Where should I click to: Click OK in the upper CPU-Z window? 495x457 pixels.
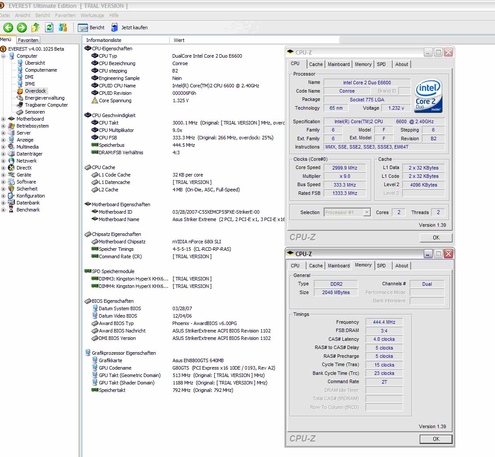click(x=436, y=238)
